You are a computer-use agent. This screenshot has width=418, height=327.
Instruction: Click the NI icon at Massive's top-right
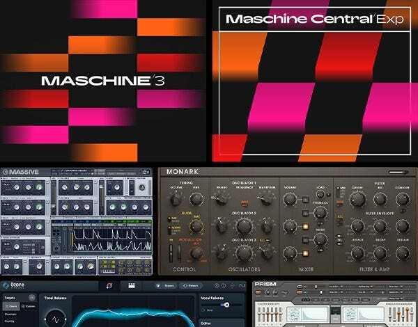point(146,173)
